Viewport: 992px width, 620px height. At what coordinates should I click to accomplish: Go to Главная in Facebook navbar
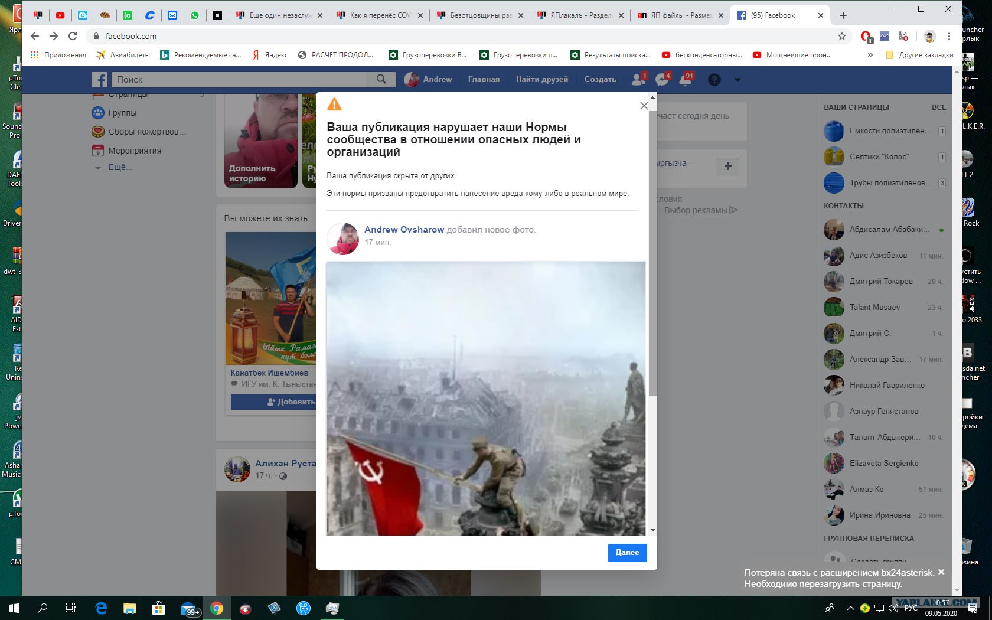484,79
